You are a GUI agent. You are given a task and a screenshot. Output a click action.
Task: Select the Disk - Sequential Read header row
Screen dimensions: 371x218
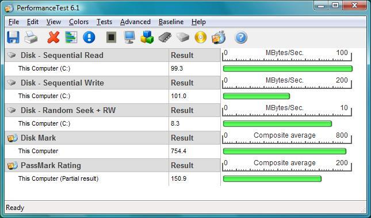click(113, 55)
